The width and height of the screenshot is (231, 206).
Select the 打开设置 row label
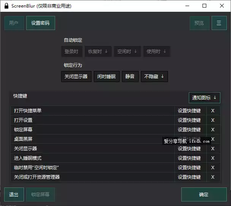tap(23, 120)
